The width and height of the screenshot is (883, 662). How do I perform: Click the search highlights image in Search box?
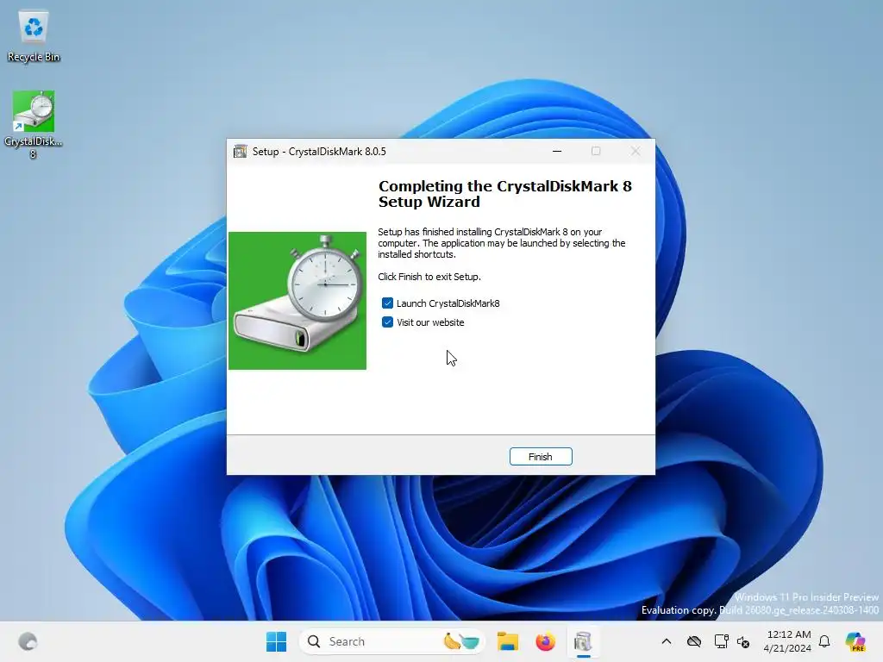coord(461,641)
